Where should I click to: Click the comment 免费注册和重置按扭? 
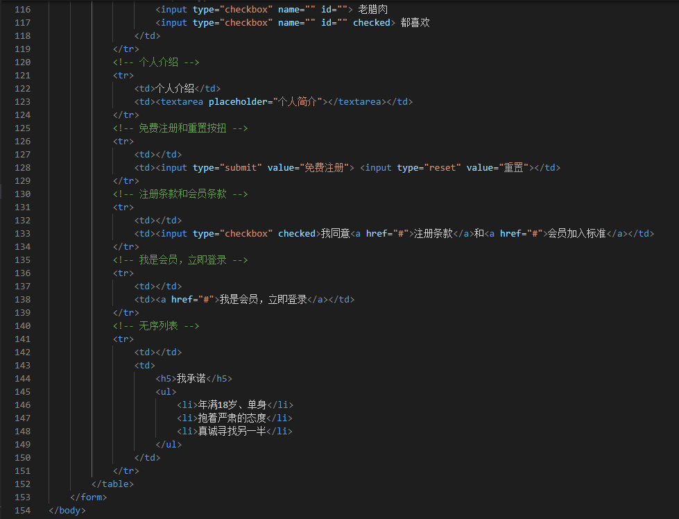pos(182,128)
